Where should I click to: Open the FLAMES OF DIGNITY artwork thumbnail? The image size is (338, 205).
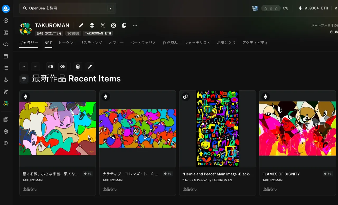point(297,129)
